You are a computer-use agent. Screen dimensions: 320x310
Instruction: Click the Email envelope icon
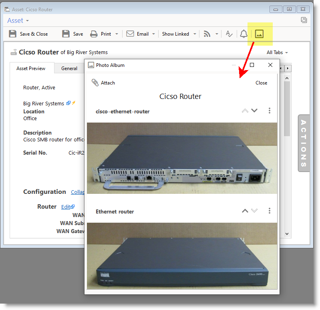click(x=130, y=34)
